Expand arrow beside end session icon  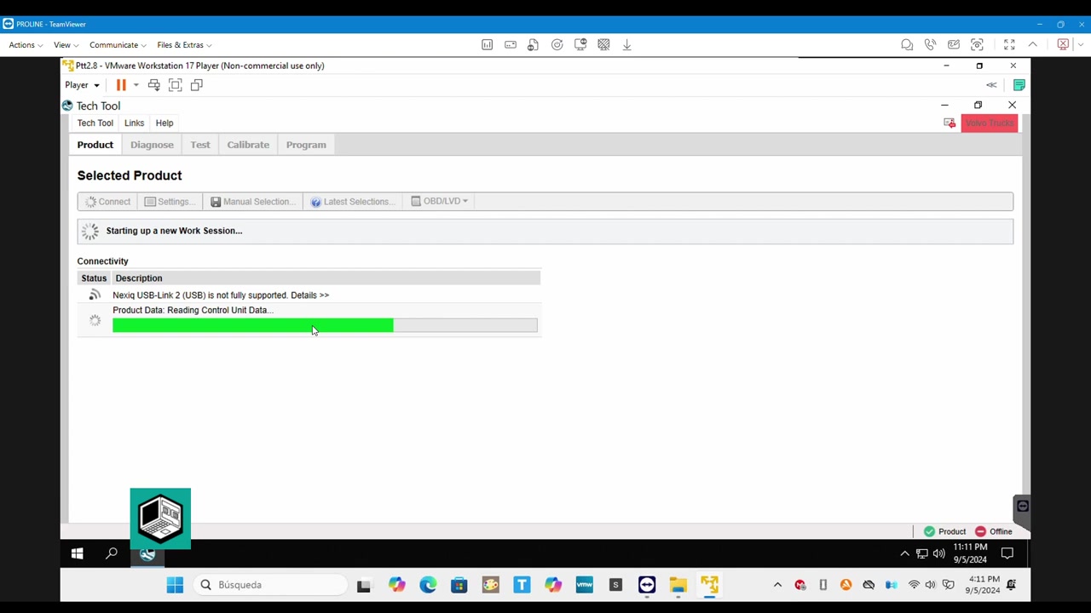pyautogui.click(x=1081, y=45)
